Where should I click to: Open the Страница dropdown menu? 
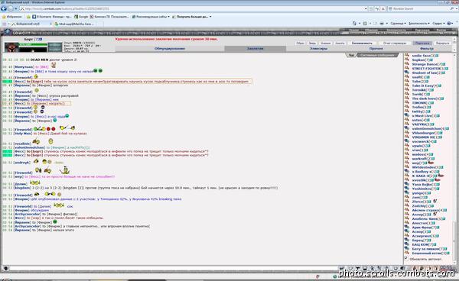coord(398,24)
